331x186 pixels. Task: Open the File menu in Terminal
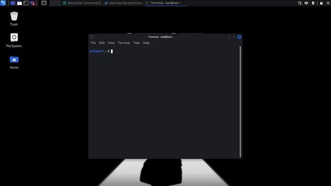point(93,43)
